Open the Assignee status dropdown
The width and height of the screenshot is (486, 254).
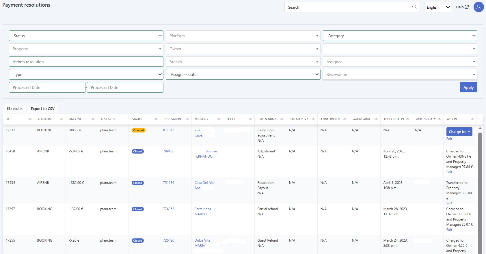click(x=243, y=74)
